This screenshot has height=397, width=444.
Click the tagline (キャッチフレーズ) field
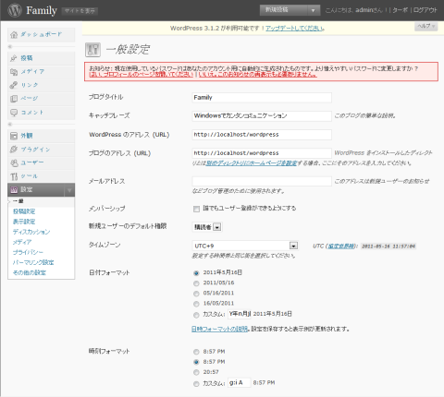pyautogui.click(x=262, y=116)
